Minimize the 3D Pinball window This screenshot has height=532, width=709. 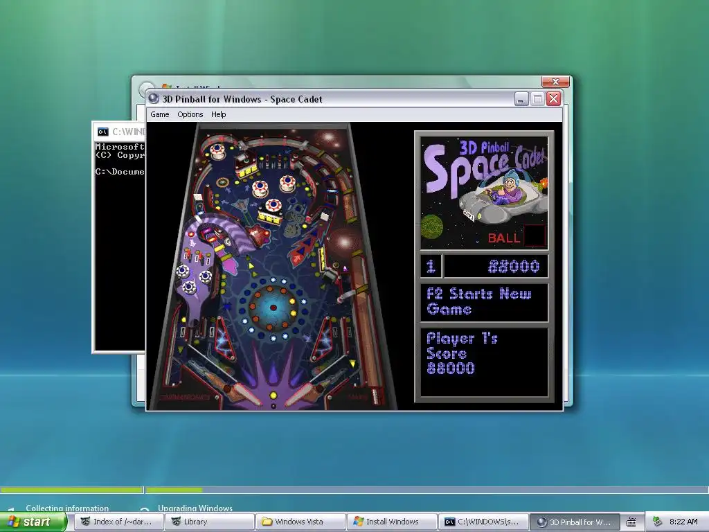[521, 99]
